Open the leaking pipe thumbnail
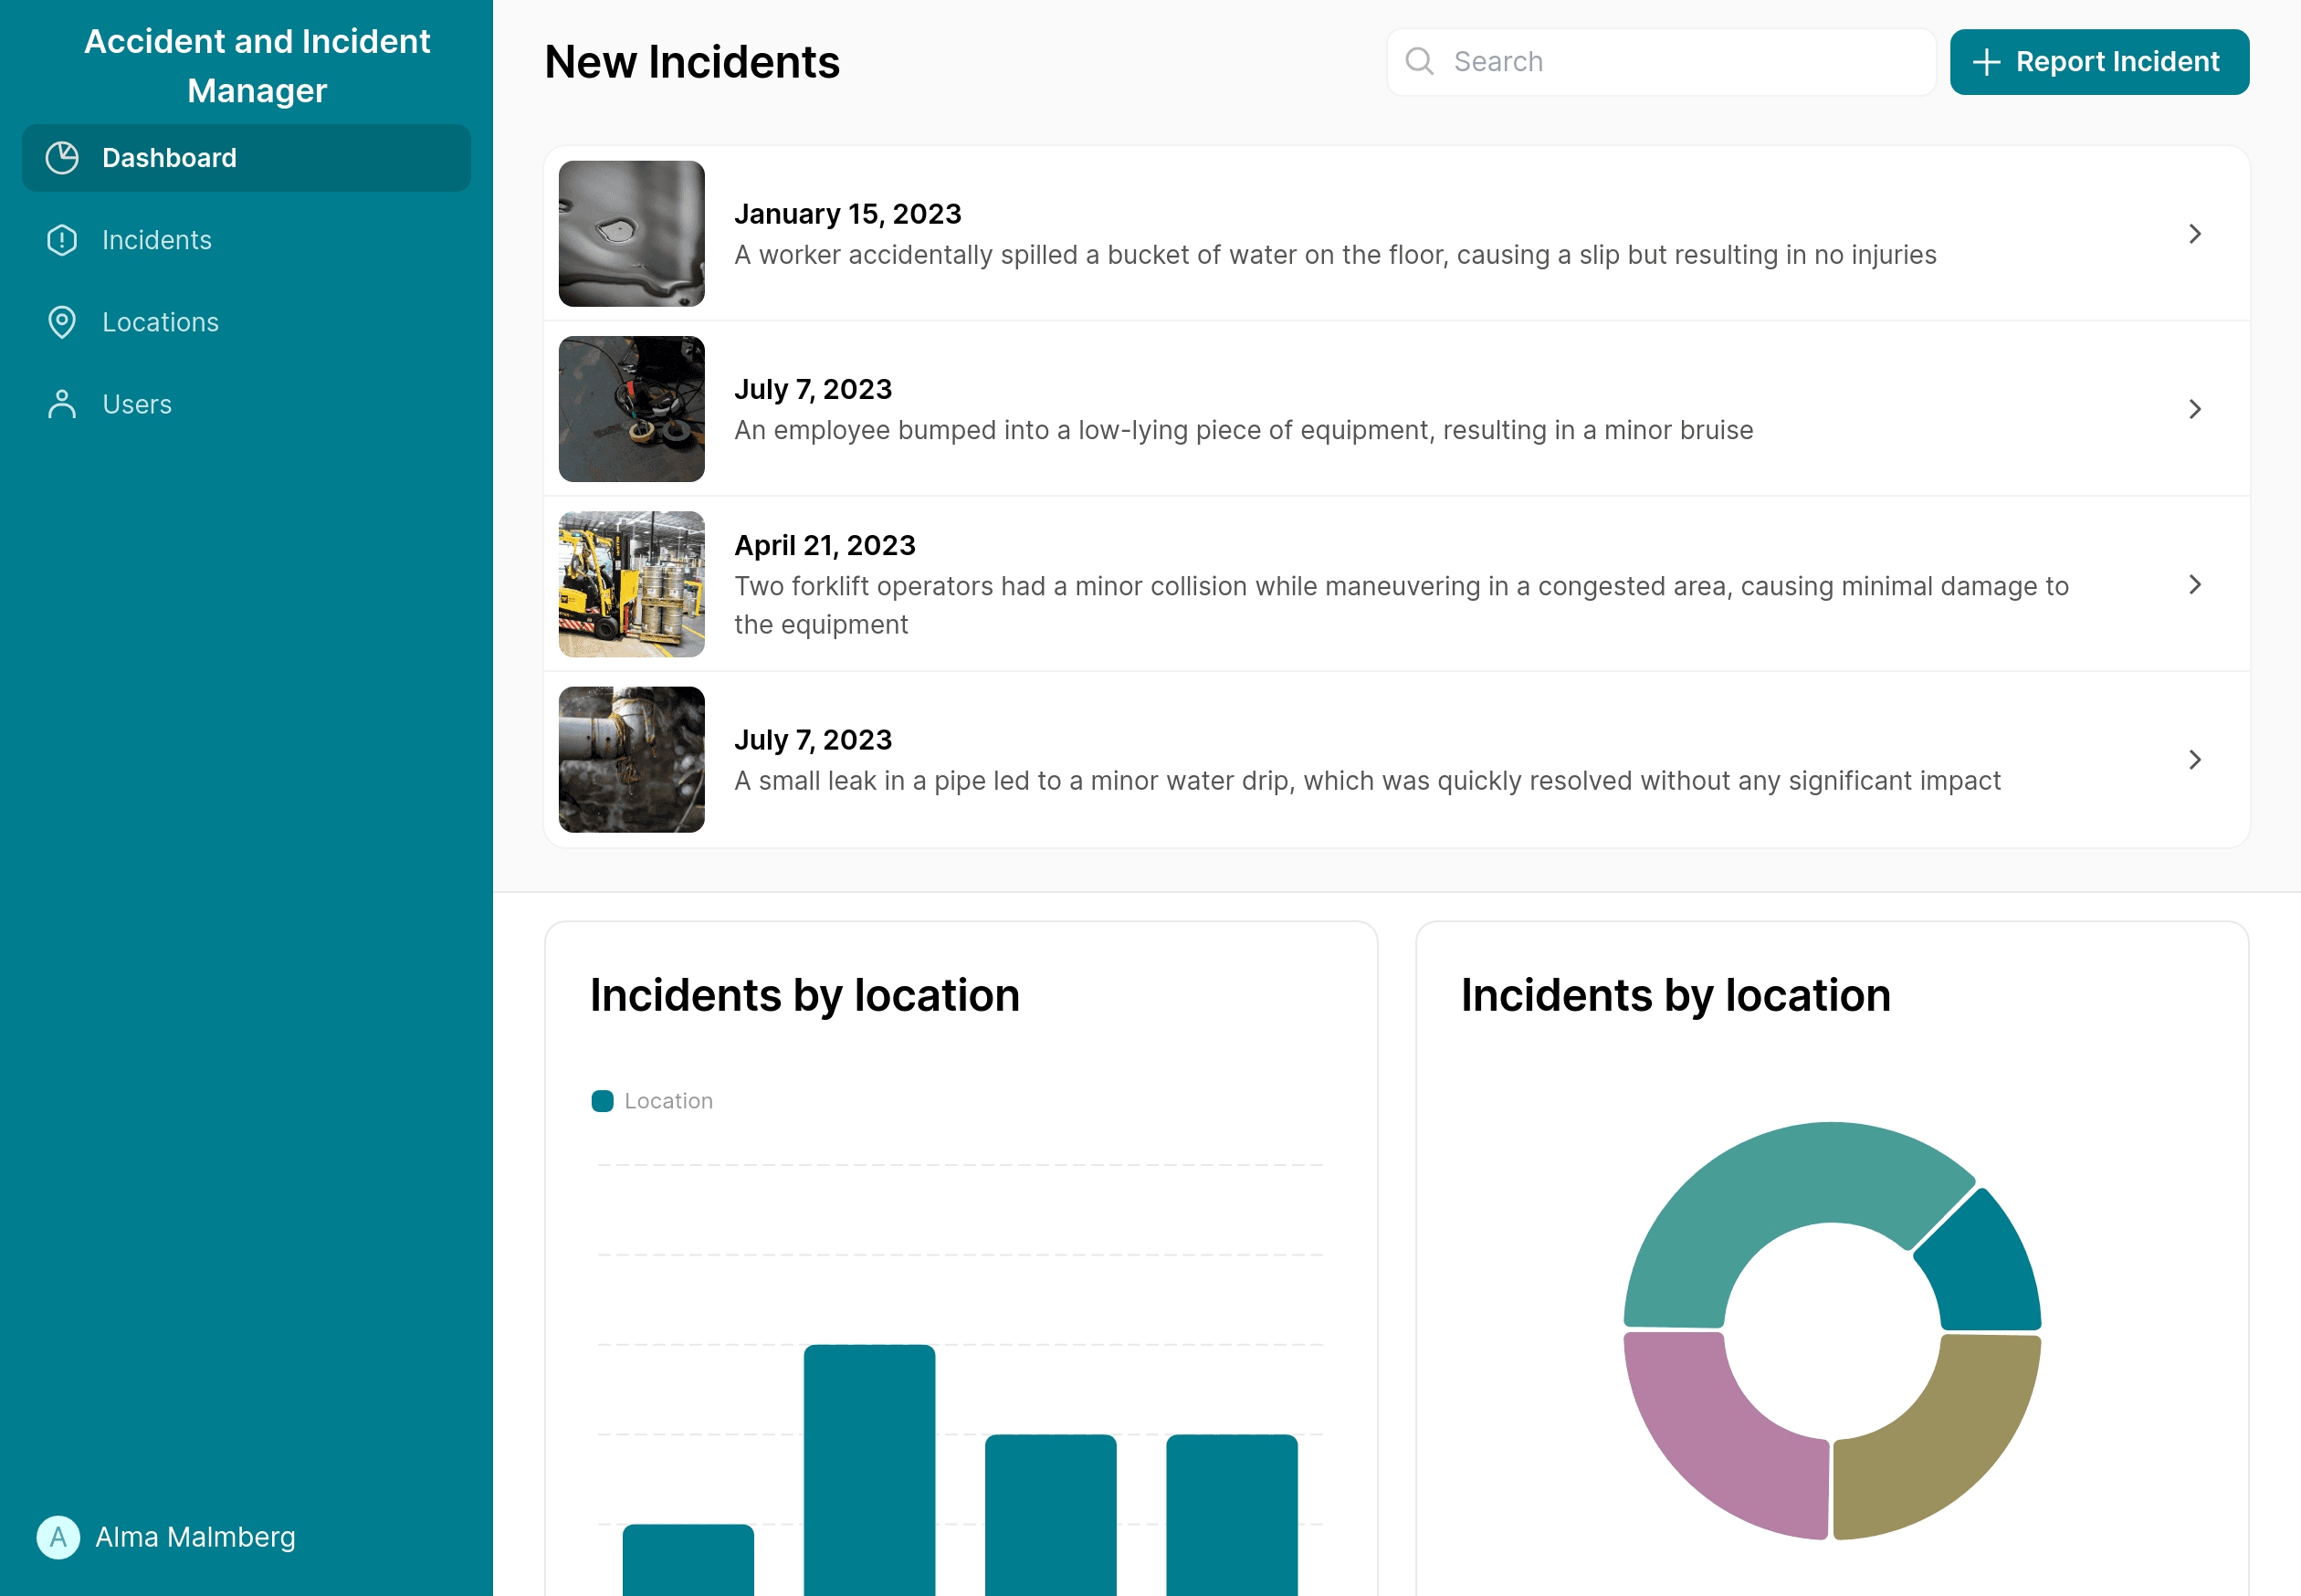Viewport: 2301px width, 1596px height. coord(632,760)
